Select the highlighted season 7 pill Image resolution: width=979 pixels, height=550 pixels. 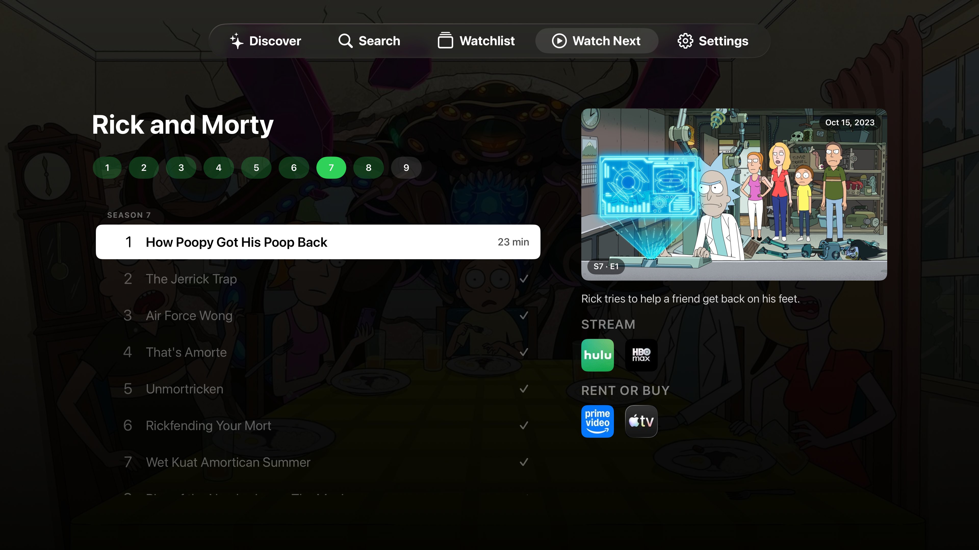(331, 168)
